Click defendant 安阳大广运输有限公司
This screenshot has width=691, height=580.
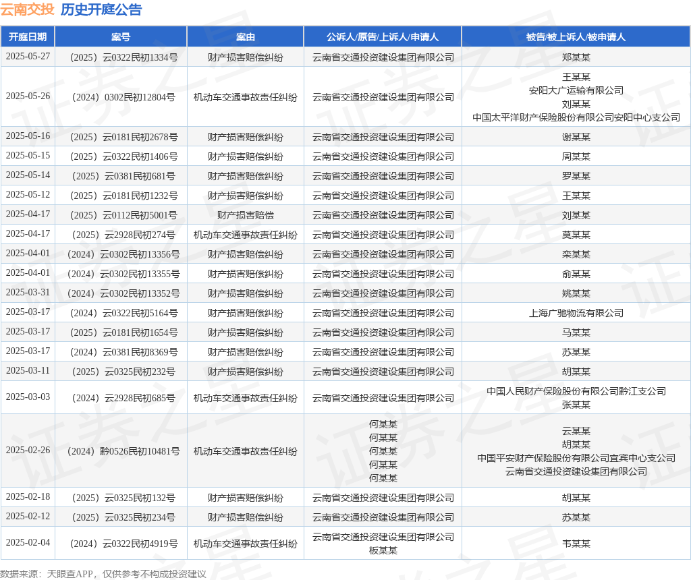tap(576, 90)
